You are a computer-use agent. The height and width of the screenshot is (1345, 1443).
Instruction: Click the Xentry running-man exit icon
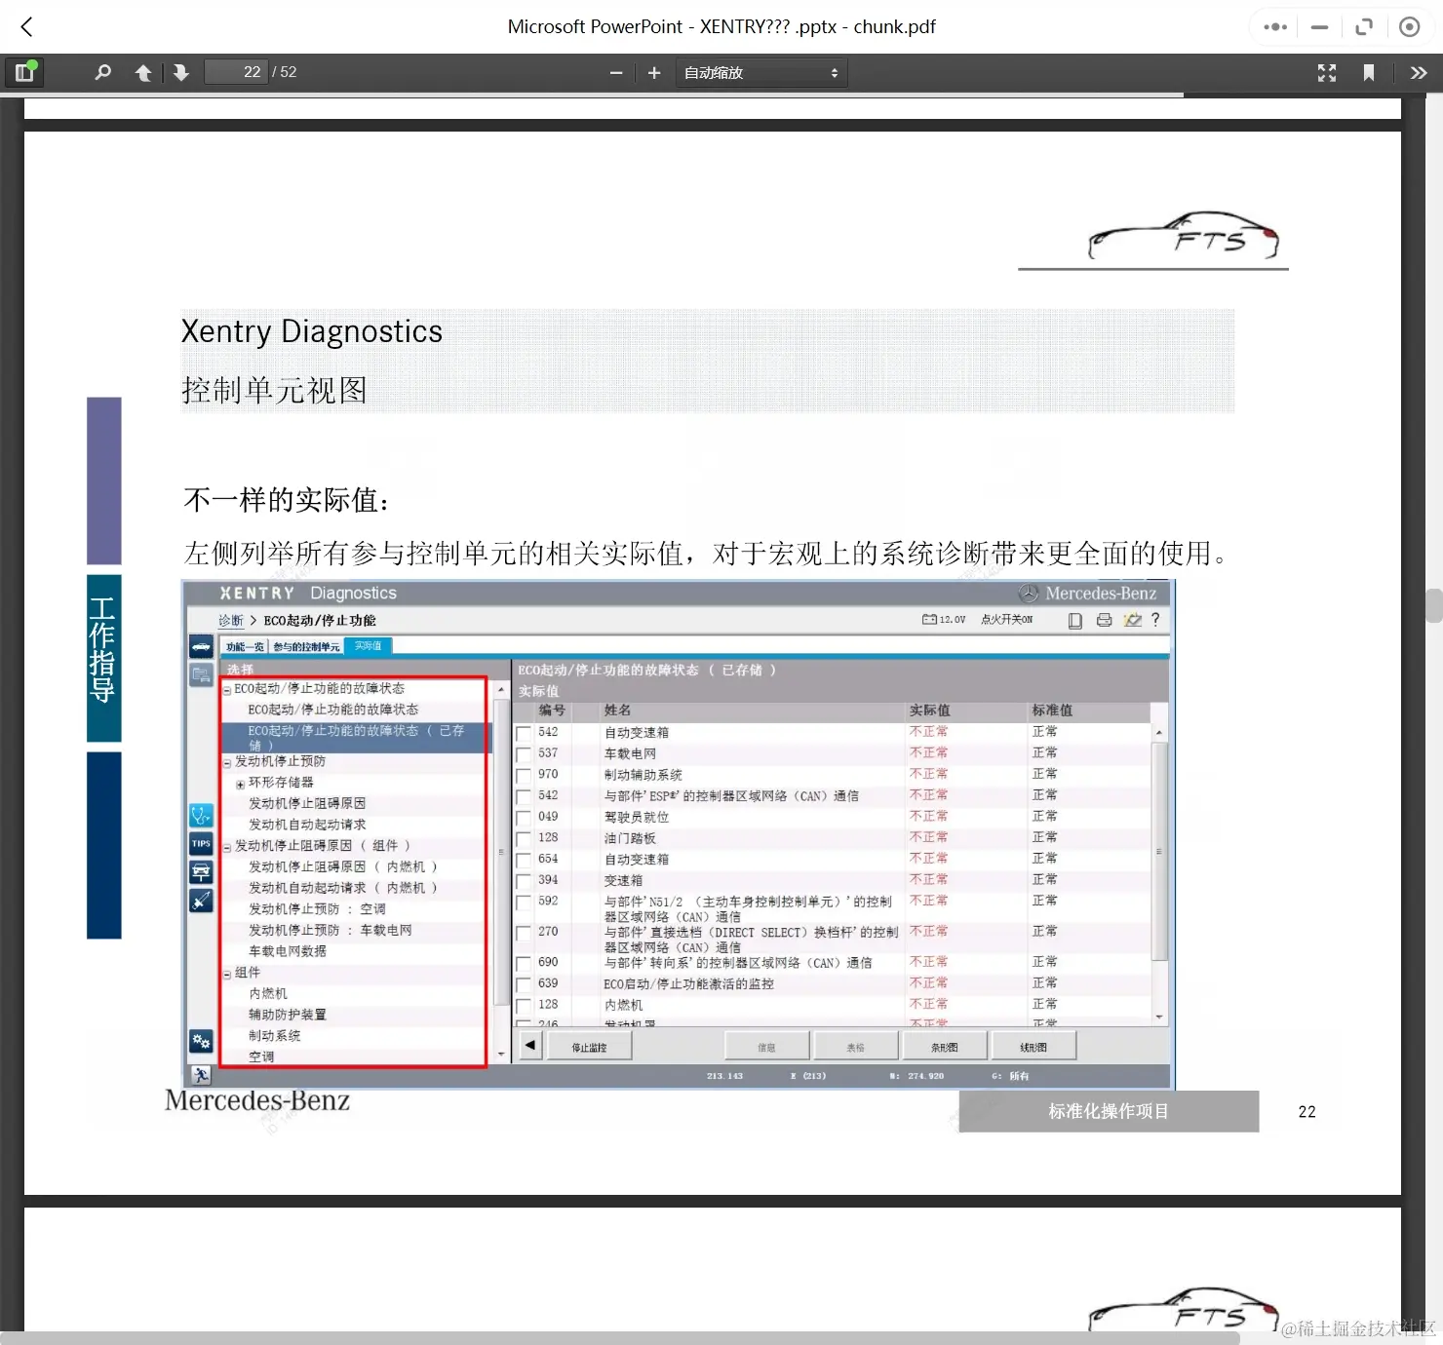tap(201, 1074)
